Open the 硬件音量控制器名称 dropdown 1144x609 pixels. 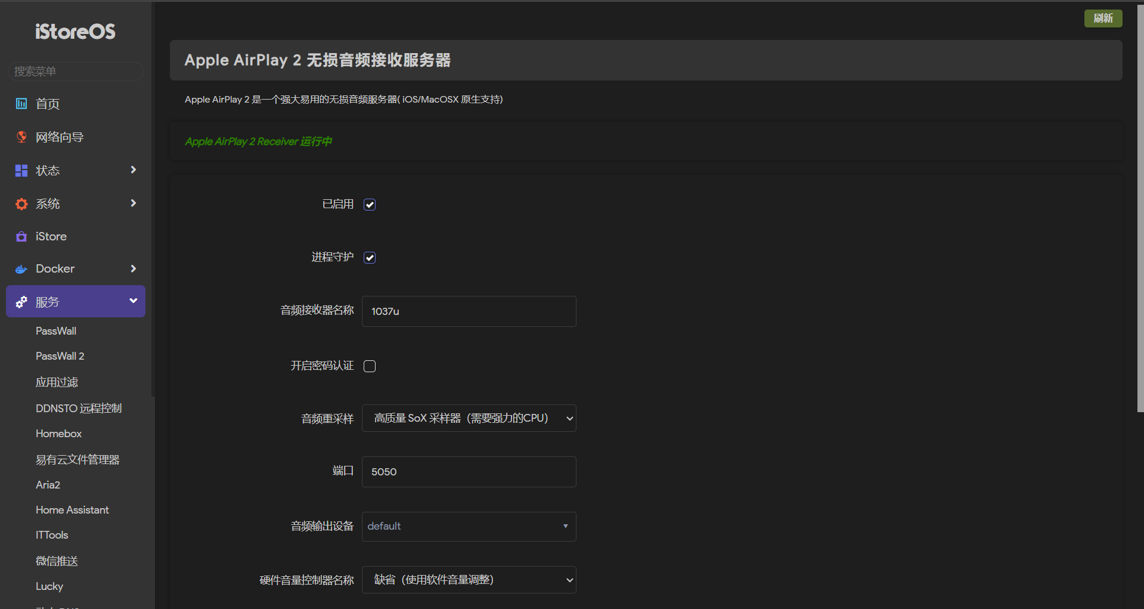469,580
